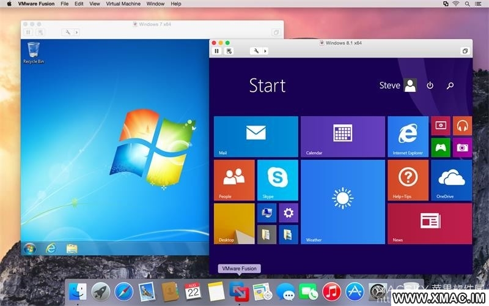489x306 pixels.
Task: Pause the Windows 7 x64 virtual machine
Action: point(28,32)
